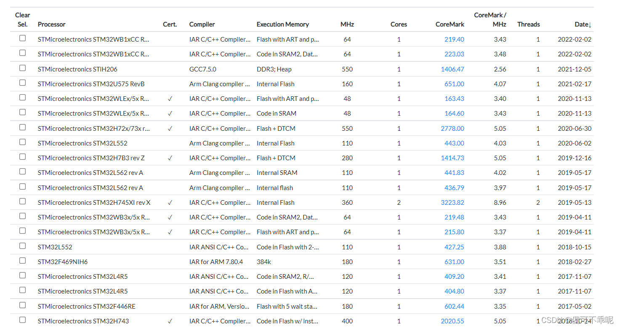This screenshot has height=328, width=620.
Task: Tick the STM32F446RE row checkbox
Action: [23, 305]
